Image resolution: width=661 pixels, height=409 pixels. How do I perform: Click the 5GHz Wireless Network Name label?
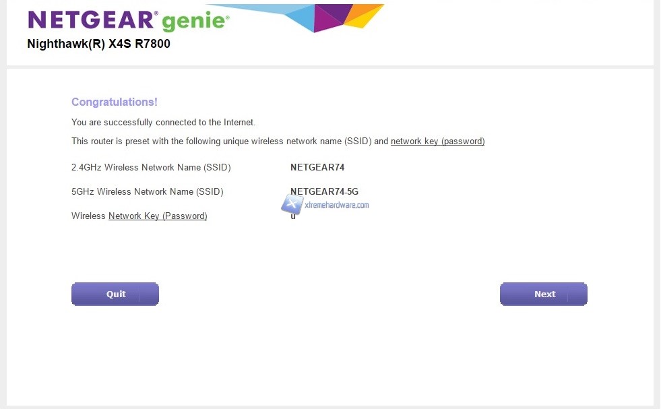(147, 192)
